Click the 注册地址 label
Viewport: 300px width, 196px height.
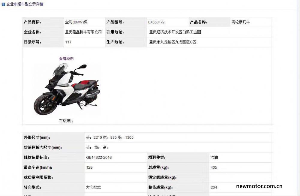point(115,32)
